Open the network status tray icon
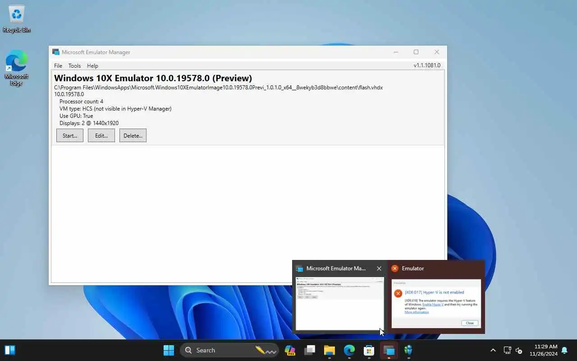This screenshot has height=361, width=577. tap(507, 350)
